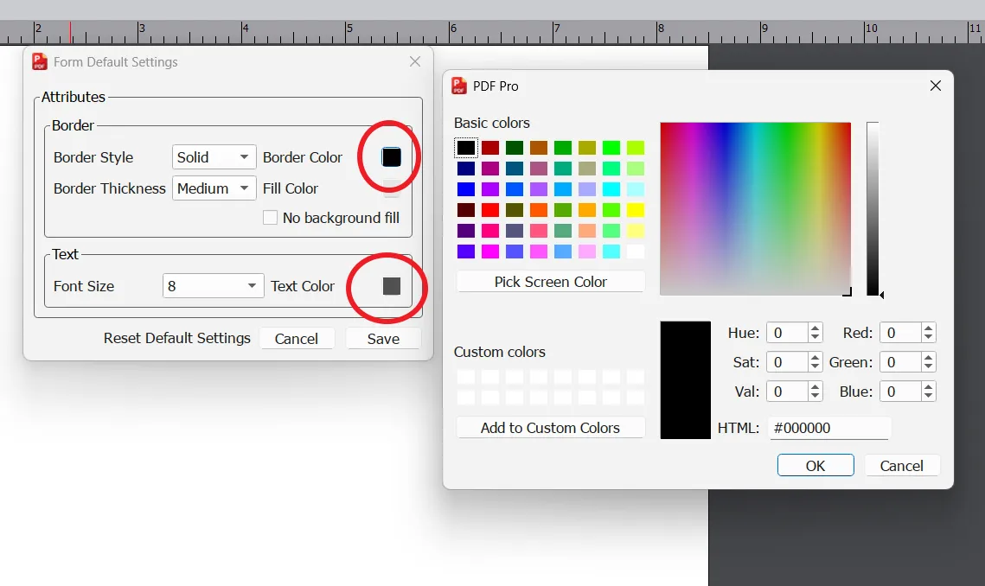Select the peach basic color swatch
The width and height of the screenshot is (985, 586).
586,231
